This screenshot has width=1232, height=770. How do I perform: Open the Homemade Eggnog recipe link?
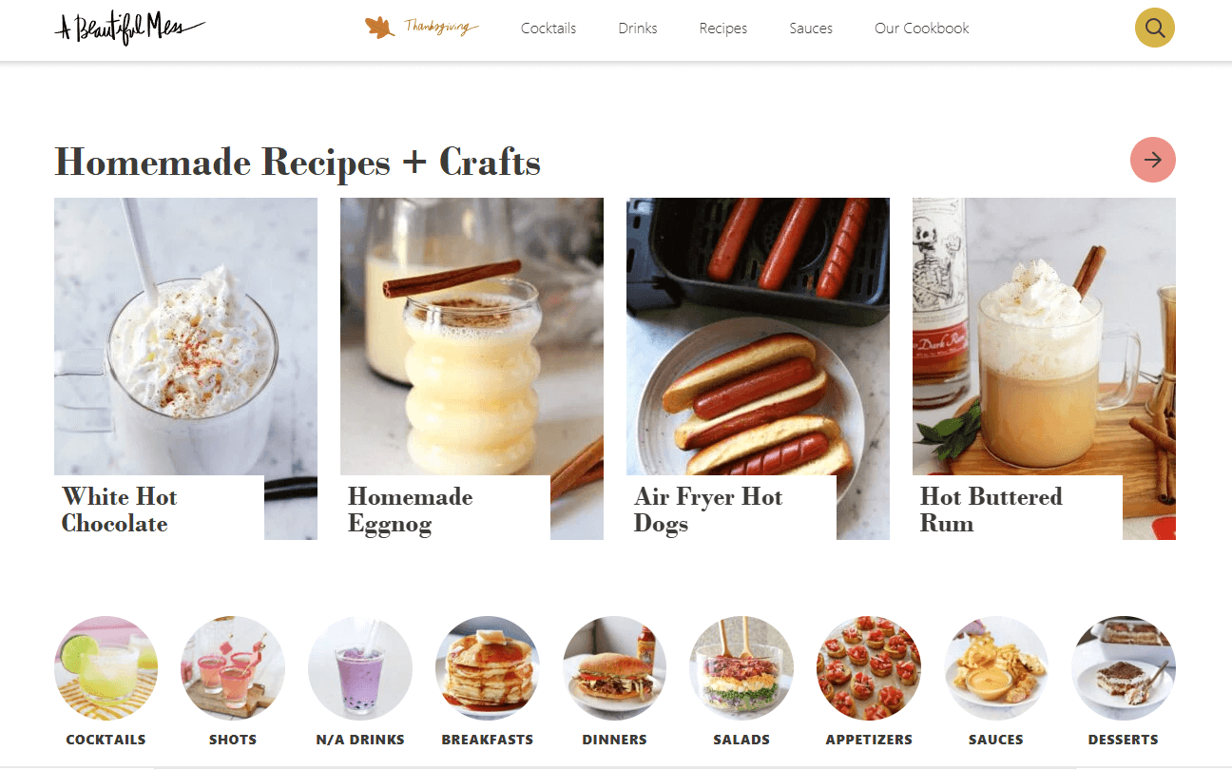point(411,510)
